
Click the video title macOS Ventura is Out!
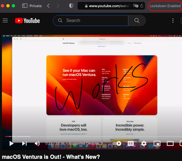51,157
